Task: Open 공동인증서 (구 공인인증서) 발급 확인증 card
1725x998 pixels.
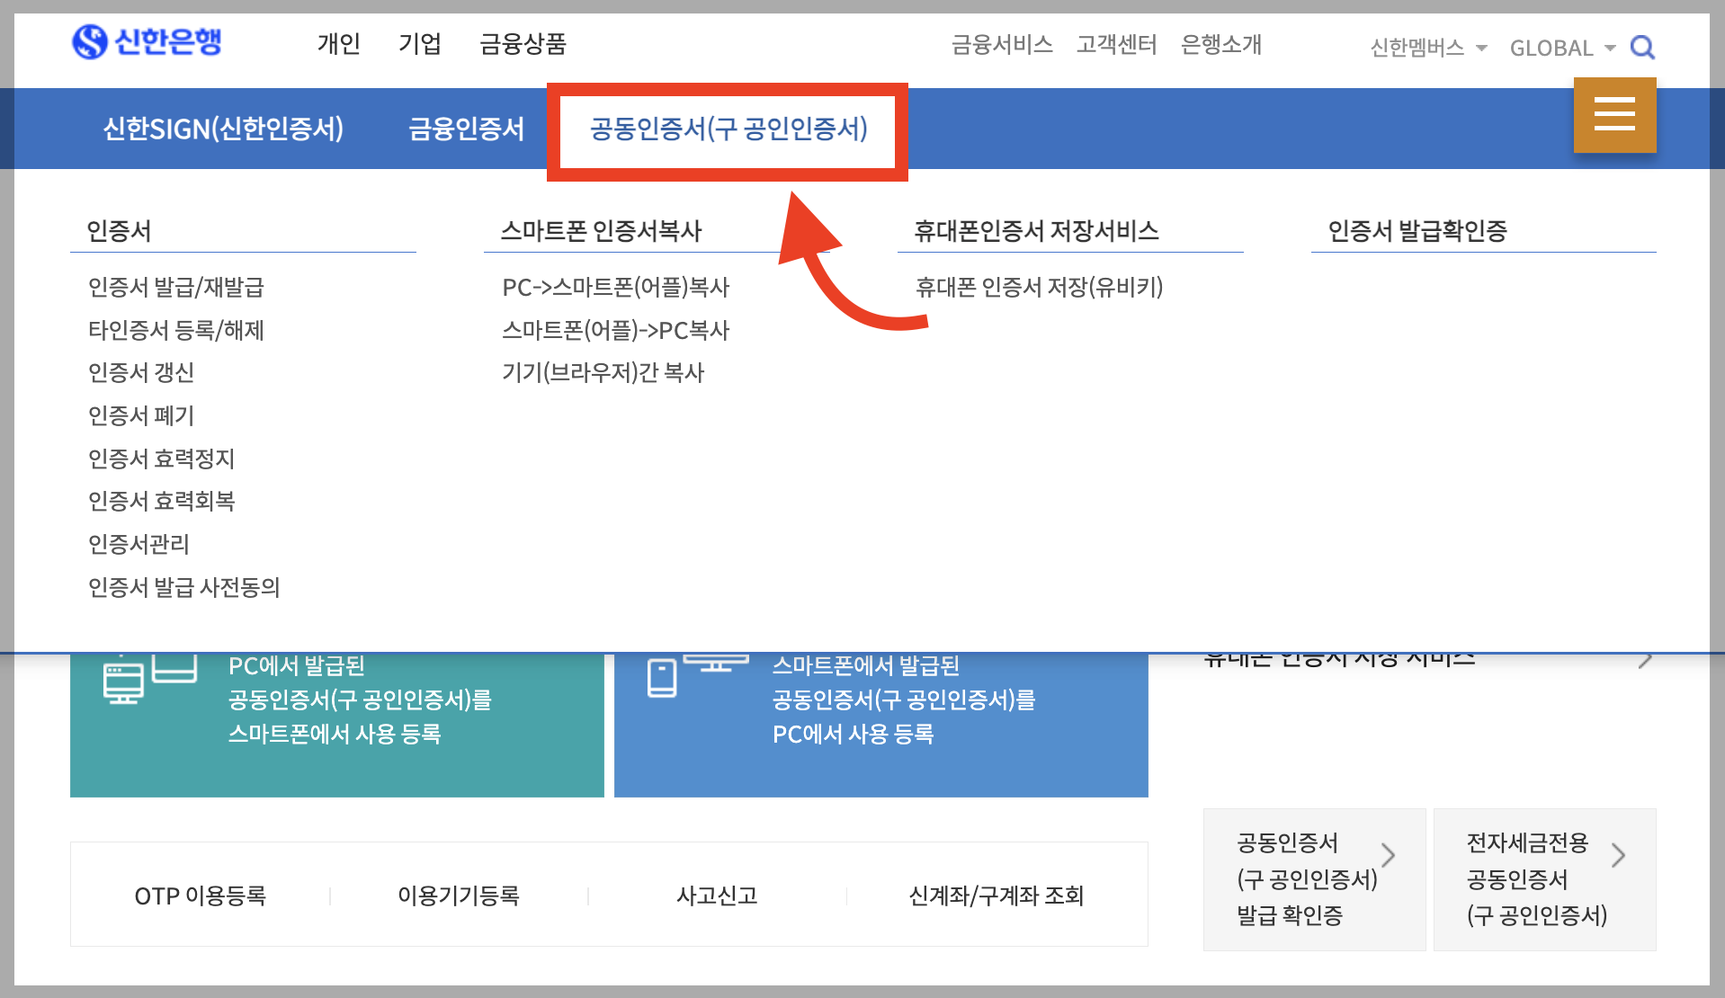Action: coord(1315,879)
